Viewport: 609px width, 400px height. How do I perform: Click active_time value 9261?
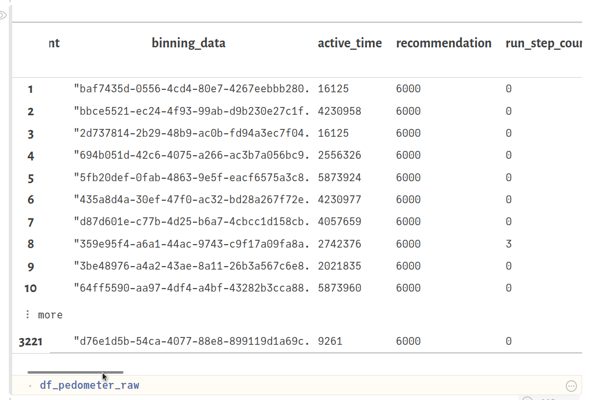coord(330,341)
